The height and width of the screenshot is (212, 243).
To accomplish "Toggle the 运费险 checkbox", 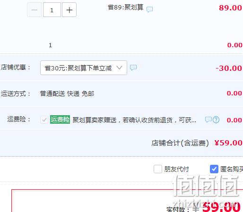I will pos(44,120).
